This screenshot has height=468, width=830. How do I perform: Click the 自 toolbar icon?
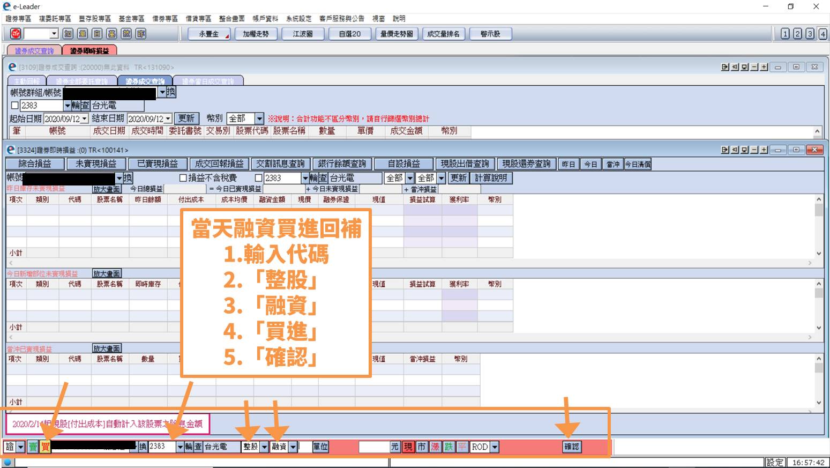tap(97, 33)
